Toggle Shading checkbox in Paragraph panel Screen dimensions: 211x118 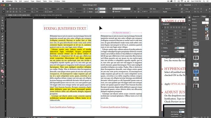point(162,48)
